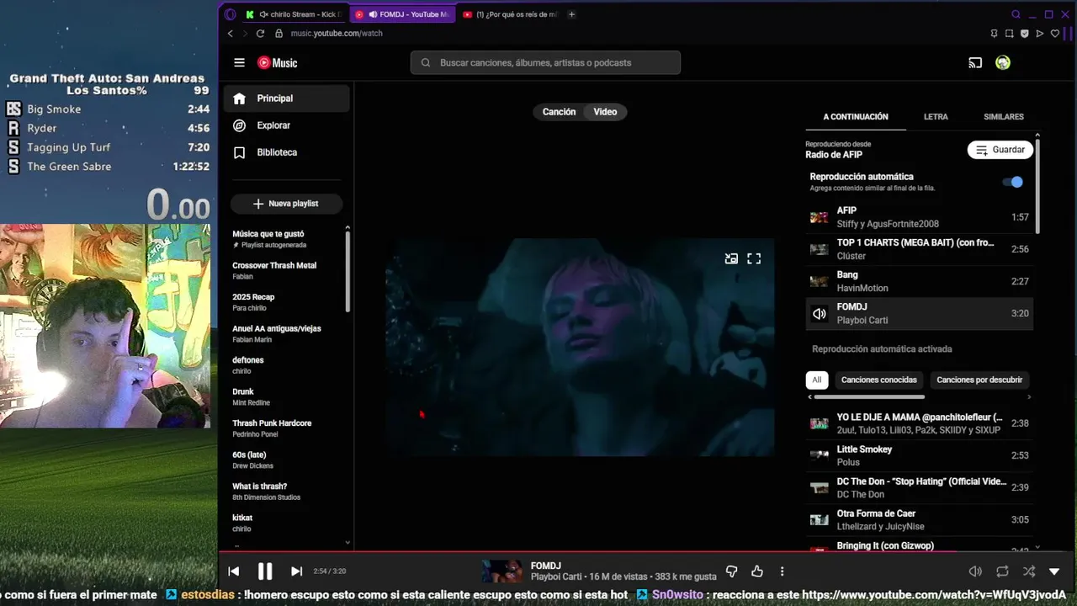Open Drunk playlist by Mint Redline
1077x606 pixels.
click(x=286, y=396)
